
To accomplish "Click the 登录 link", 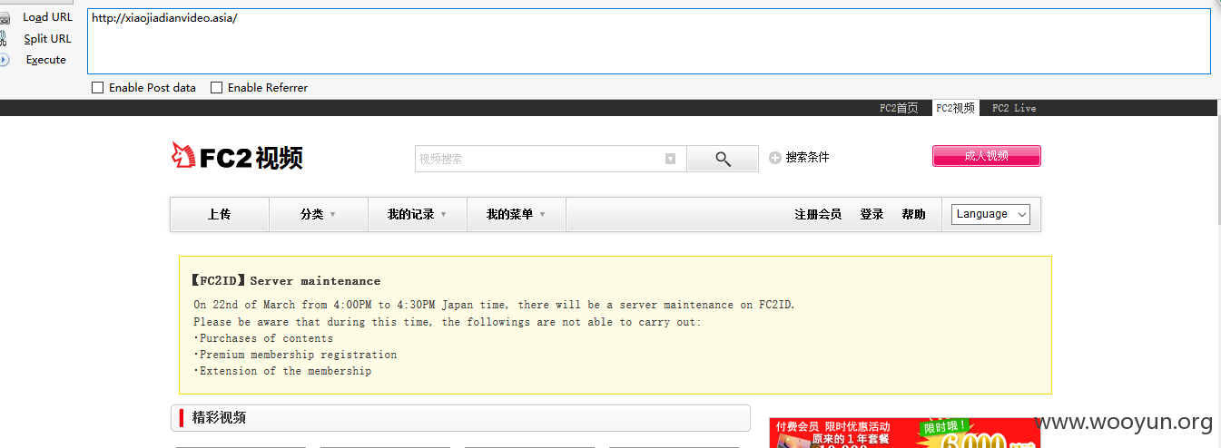I will [x=871, y=215].
